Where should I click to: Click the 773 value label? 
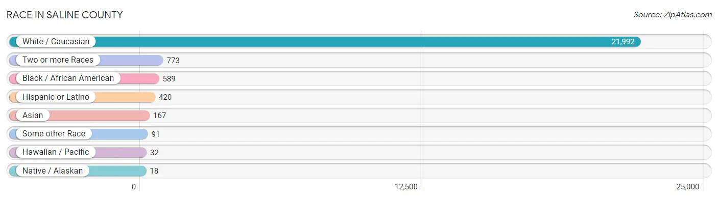click(173, 60)
